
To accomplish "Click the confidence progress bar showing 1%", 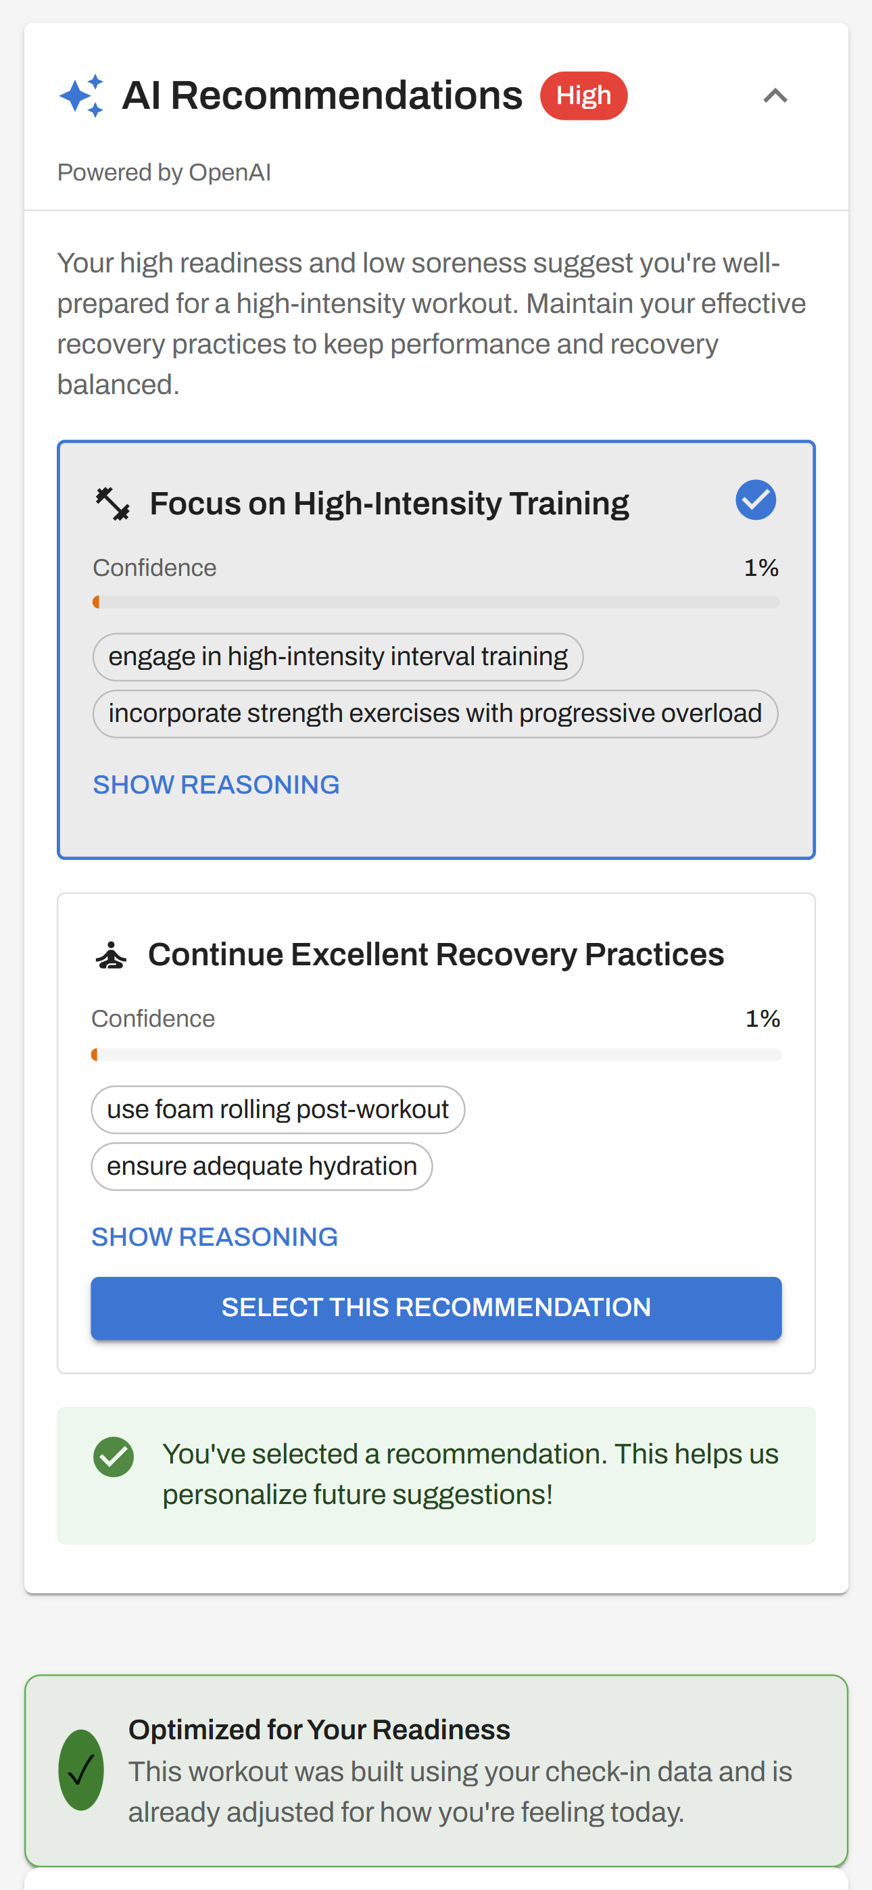I will click(x=436, y=602).
